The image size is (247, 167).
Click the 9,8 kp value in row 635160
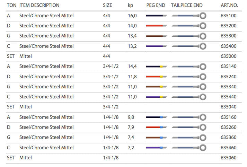click(x=131, y=117)
